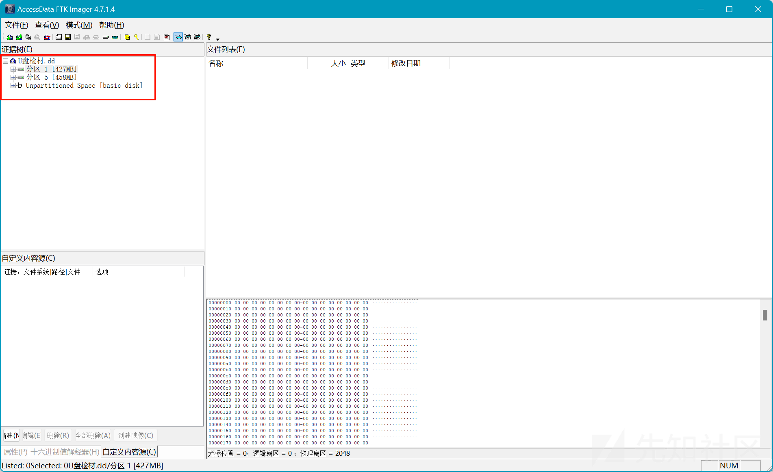This screenshot has height=472, width=773.
Task: Sort file list by 修改日期 column
Action: tap(419, 63)
